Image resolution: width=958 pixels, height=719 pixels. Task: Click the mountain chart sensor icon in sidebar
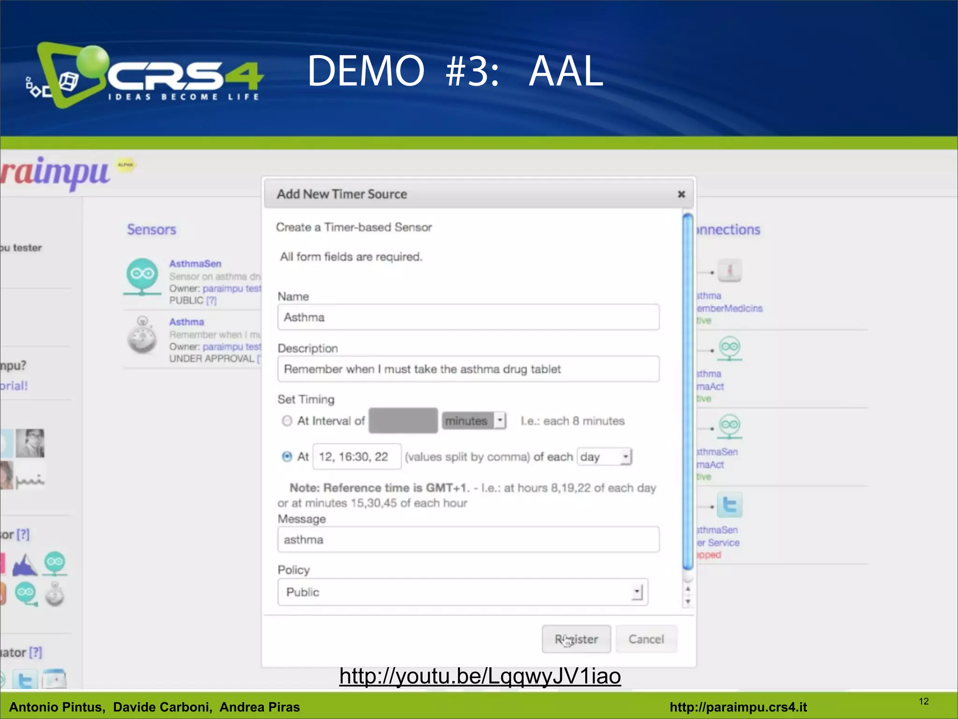pos(25,565)
